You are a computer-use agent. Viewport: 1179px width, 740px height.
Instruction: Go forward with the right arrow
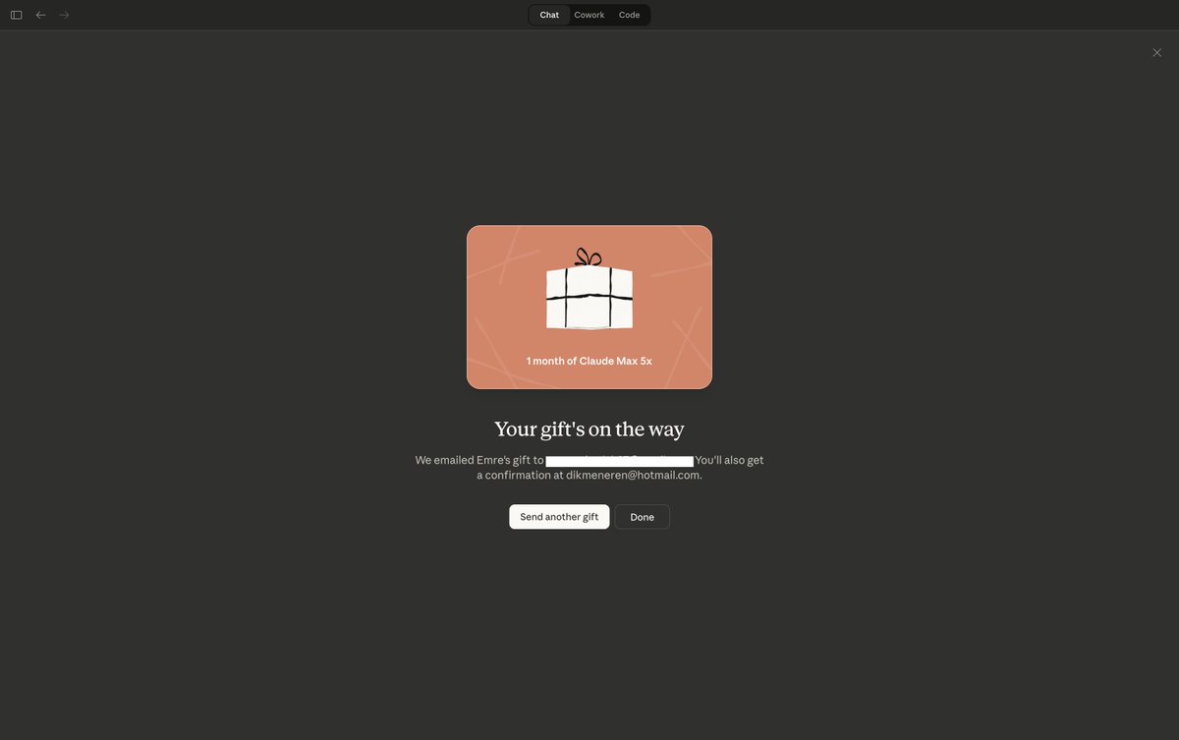[x=65, y=15]
